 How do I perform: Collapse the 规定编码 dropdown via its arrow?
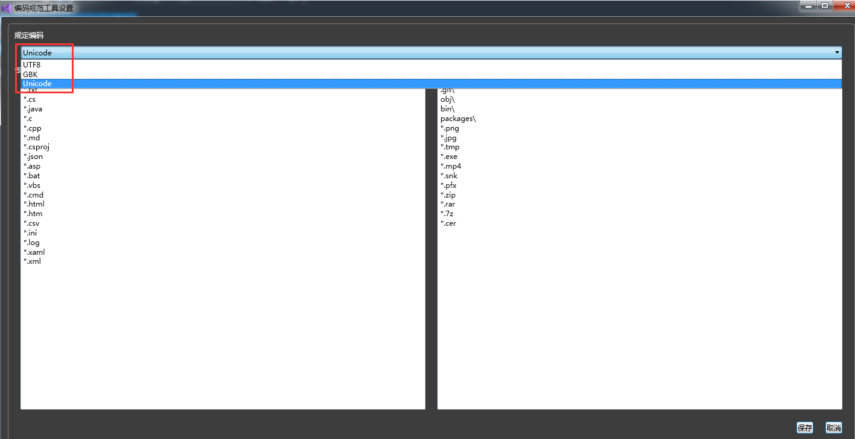(837, 52)
